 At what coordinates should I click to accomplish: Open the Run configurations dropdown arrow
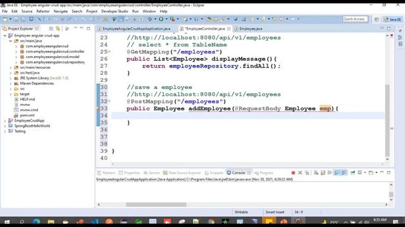166,19
